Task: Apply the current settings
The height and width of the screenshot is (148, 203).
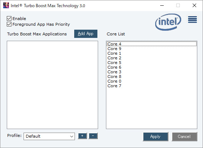Action: click(156, 137)
